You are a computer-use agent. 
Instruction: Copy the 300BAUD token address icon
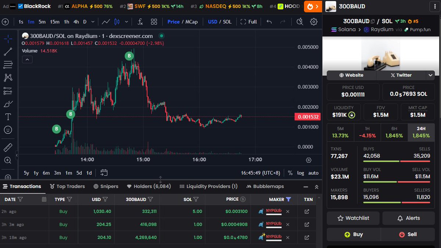pyautogui.click(x=373, y=21)
